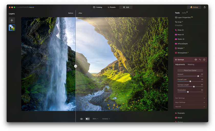Open the Glow AI tool
215x131 pixels.
179,30
